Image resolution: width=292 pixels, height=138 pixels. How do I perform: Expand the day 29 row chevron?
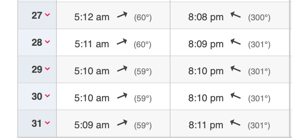(47, 69)
